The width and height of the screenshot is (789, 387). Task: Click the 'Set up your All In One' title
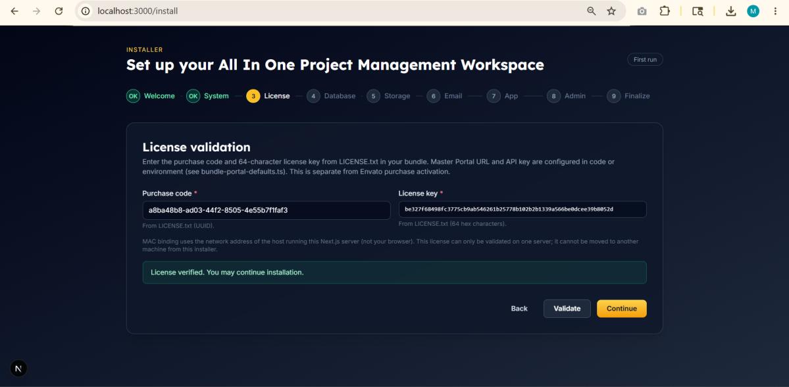pos(335,65)
